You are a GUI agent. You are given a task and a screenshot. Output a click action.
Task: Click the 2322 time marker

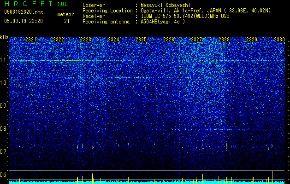(x=59, y=40)
